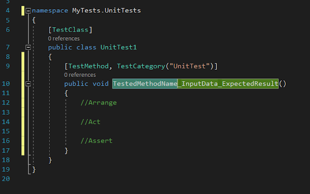Place the cursor on the //Assert comment
310x194 pixels.
[x=96, y=140]
